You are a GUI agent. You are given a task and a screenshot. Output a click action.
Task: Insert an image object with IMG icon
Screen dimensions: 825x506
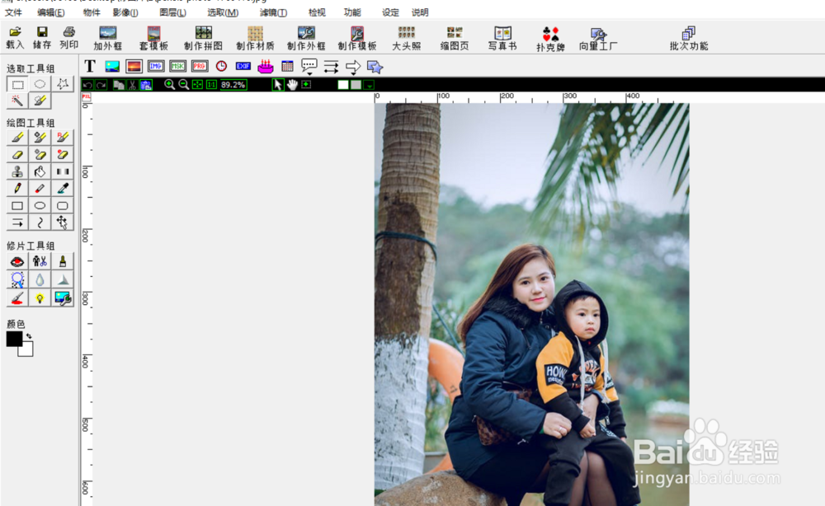156,66
